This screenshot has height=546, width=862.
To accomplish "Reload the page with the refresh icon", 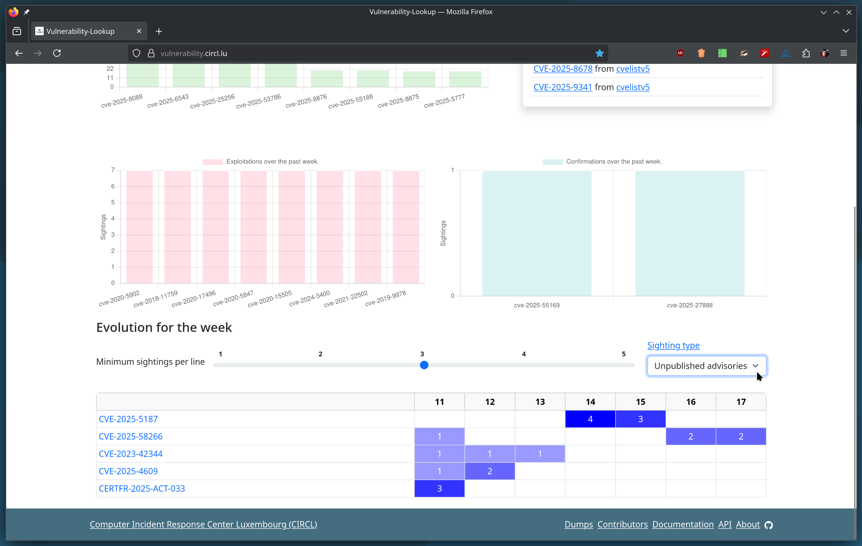I will (57, 53).
